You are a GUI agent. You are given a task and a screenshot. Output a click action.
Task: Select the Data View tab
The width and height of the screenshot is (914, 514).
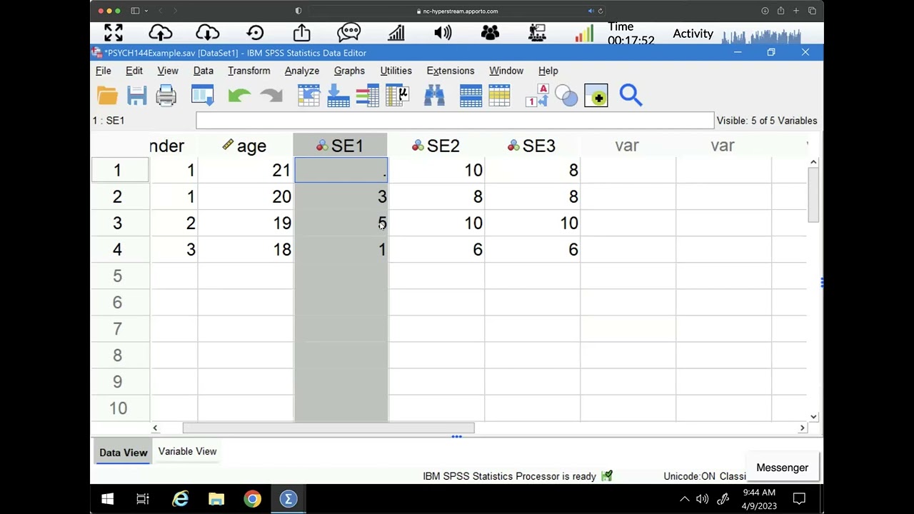click(123, 452)
